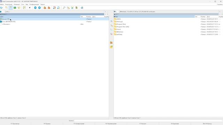
Task: Open the Команды menu
Action: click(17, 5)
